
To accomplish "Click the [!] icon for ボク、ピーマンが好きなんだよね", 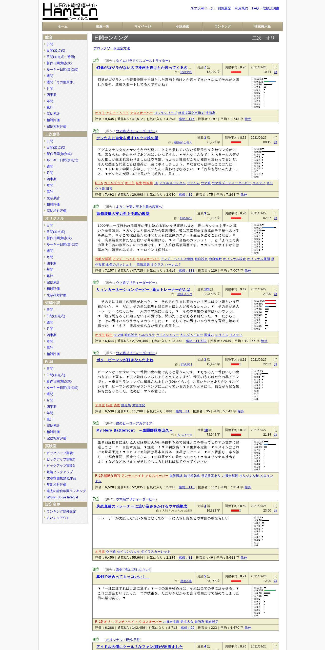I will tap(276, 360).
